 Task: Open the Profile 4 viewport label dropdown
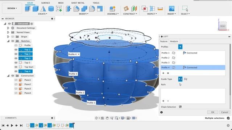coord(79,54)
